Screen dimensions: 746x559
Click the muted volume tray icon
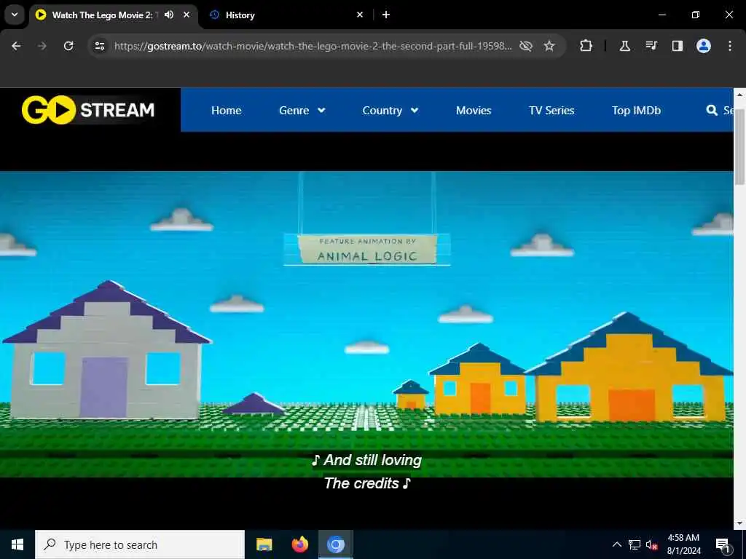coord(651,544)
